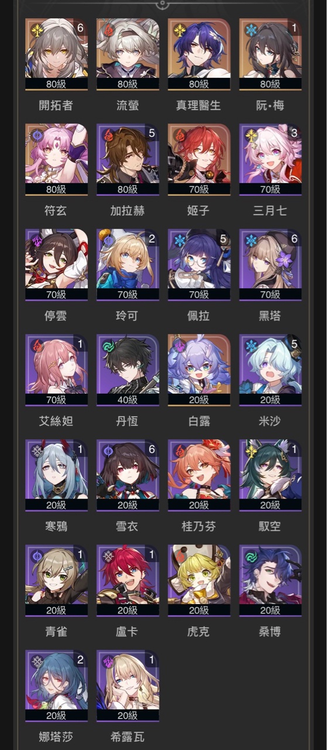Viewport: 327px width, 750px height.
Task: Click the 20級 level bar on 米沙
Action: pos(270,400)
